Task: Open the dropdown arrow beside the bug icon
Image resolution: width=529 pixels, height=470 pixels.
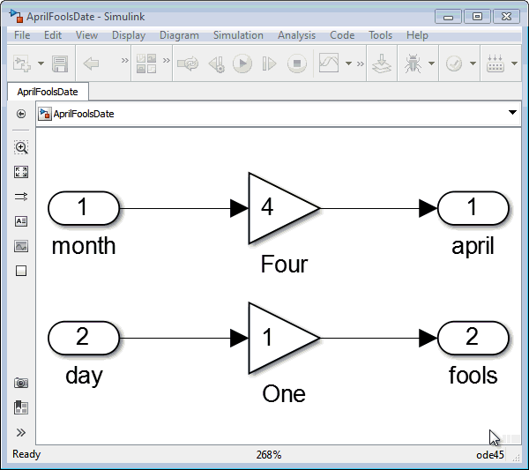Action: pos(430,64)
